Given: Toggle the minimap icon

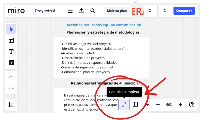Looking at the screenshot, I should click(135, 105).
